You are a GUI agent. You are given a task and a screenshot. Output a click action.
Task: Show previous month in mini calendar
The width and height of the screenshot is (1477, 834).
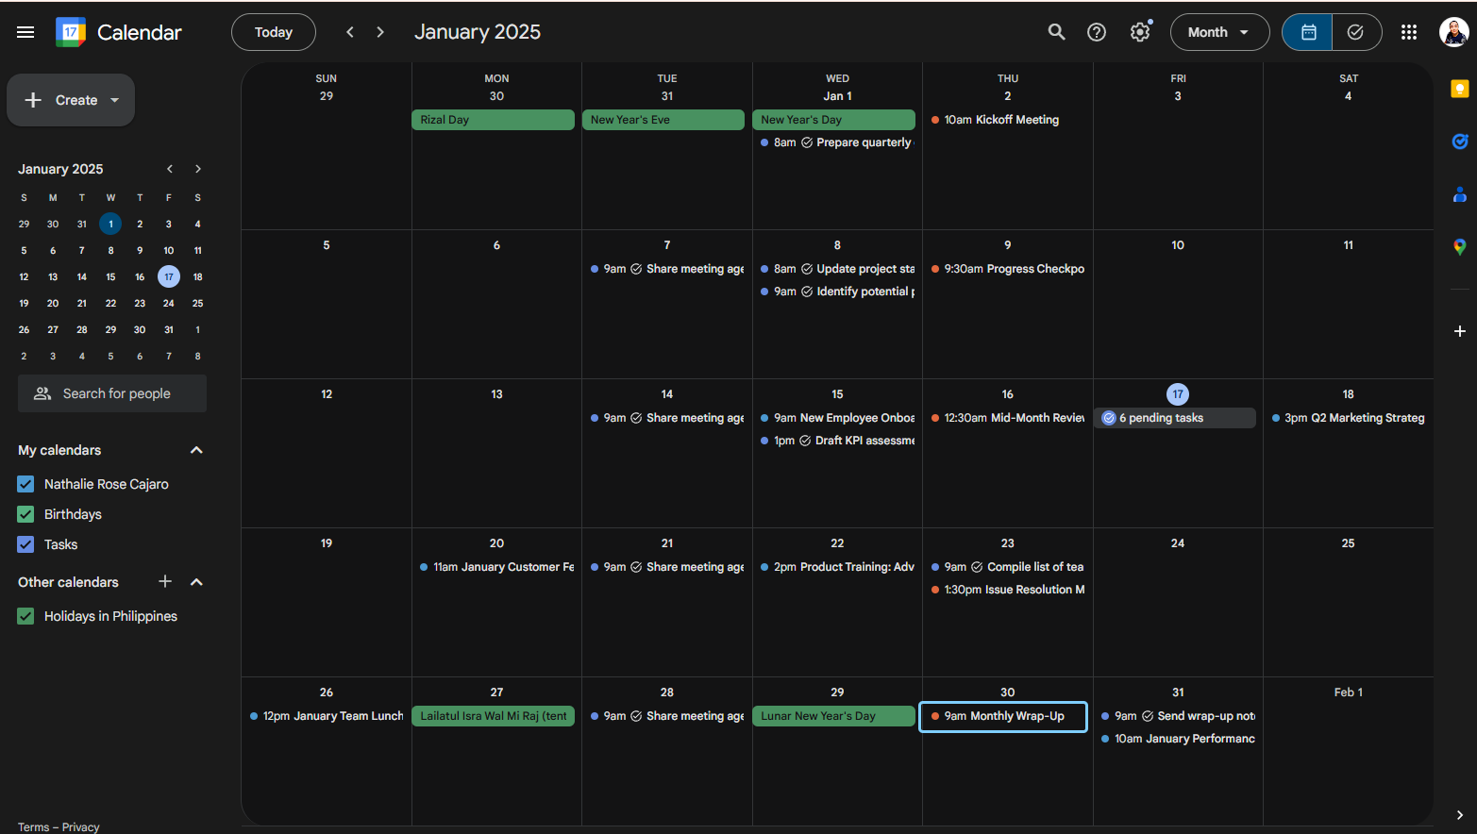170,169
